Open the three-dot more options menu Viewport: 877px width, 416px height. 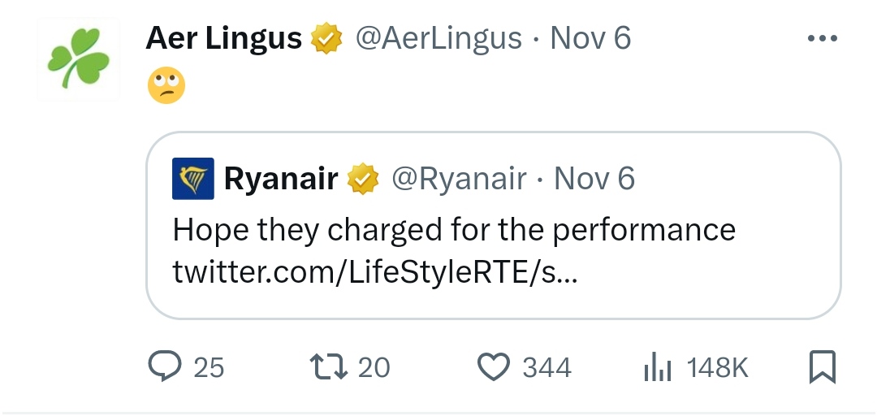822,38
